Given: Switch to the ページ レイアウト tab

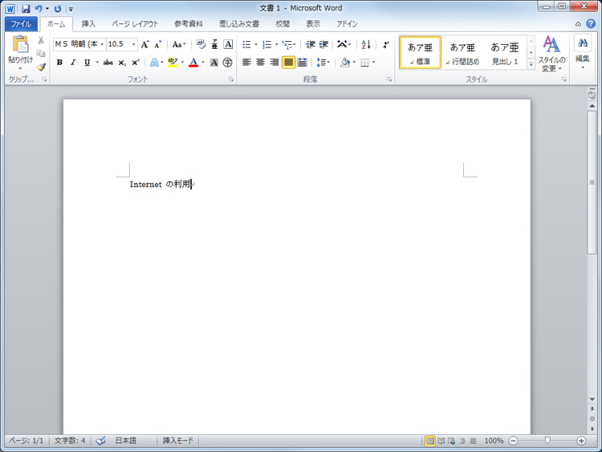Looking at the screenshot, I should [x=135, y=24].
